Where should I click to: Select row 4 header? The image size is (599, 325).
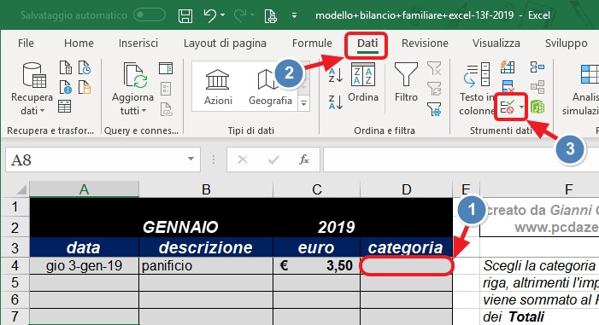15,265
